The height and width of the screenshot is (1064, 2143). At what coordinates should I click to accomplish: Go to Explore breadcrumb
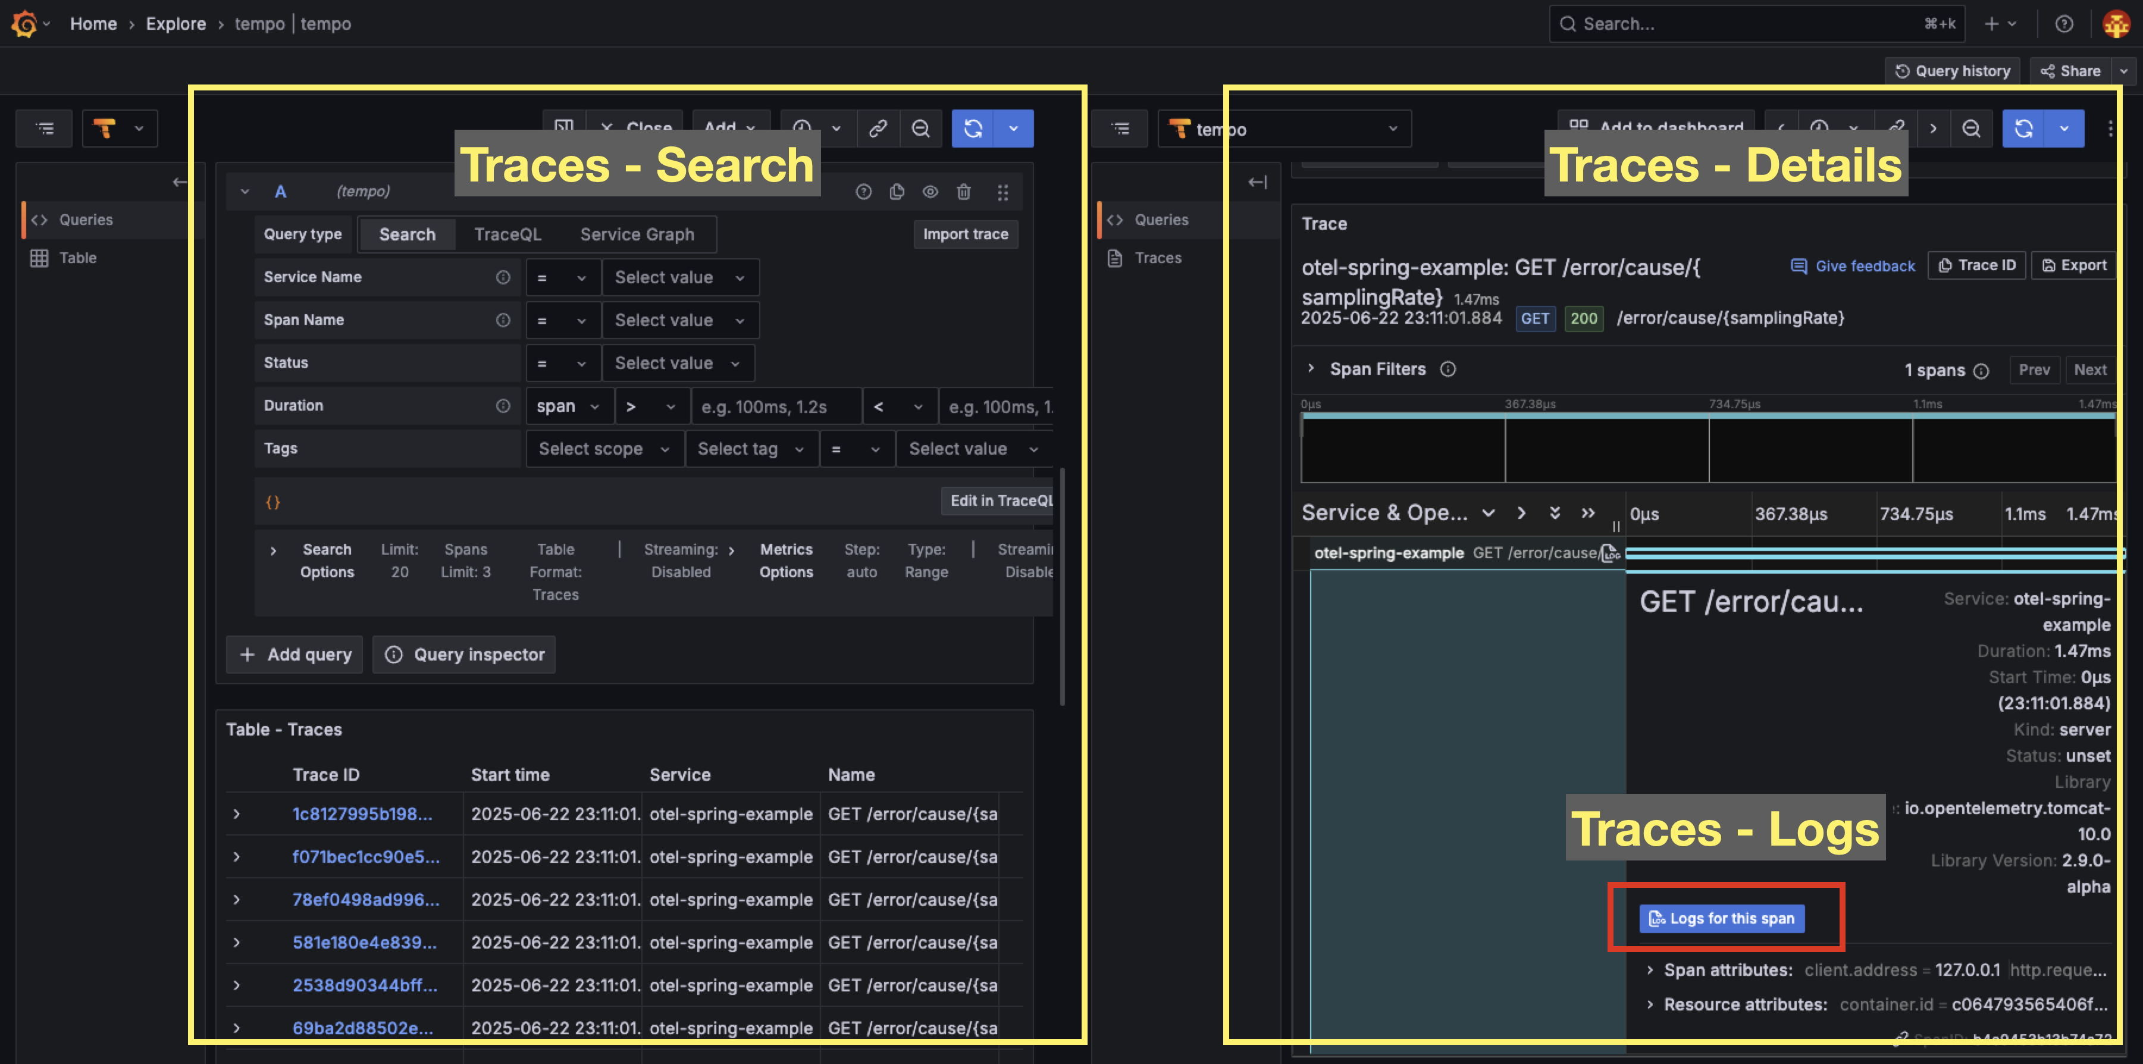click(x=176, y=23)
